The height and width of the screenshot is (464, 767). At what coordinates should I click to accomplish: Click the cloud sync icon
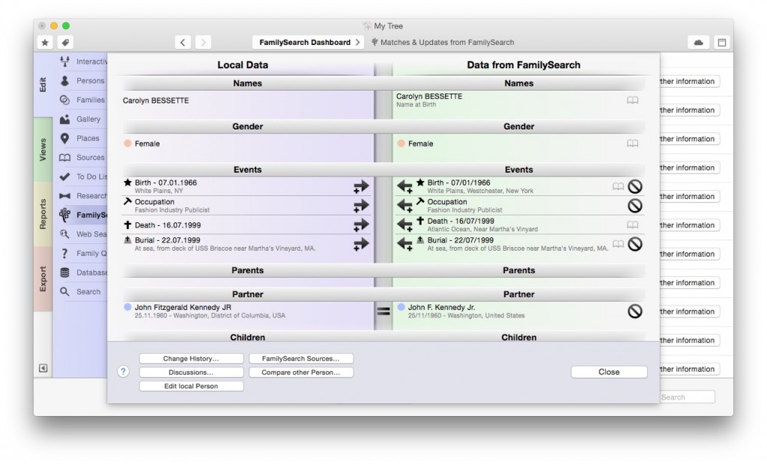(x=699, y=43)
